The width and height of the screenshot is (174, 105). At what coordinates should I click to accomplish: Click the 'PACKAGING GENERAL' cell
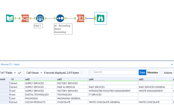72,98
